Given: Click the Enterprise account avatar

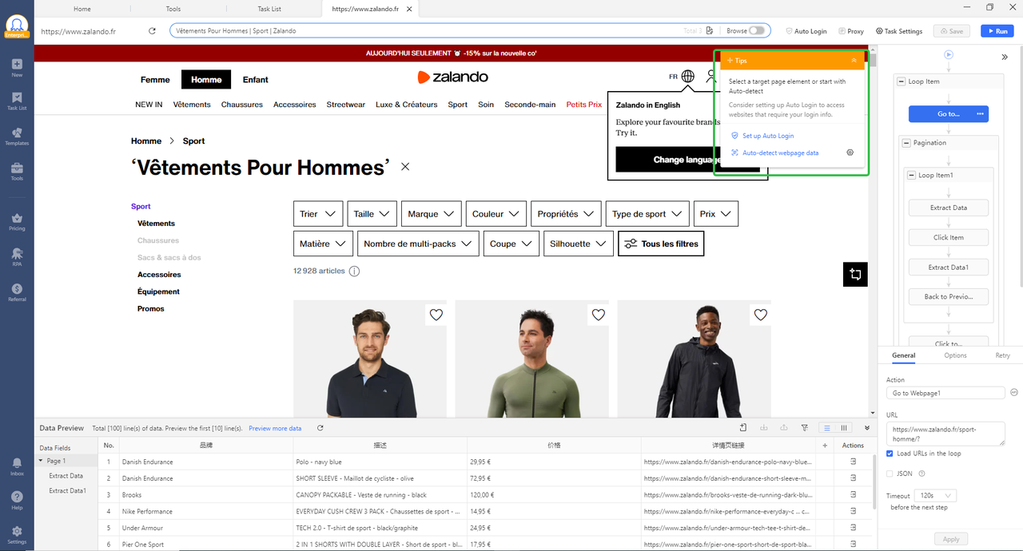Looking at the screenshot, I should [x=17, y=27].
